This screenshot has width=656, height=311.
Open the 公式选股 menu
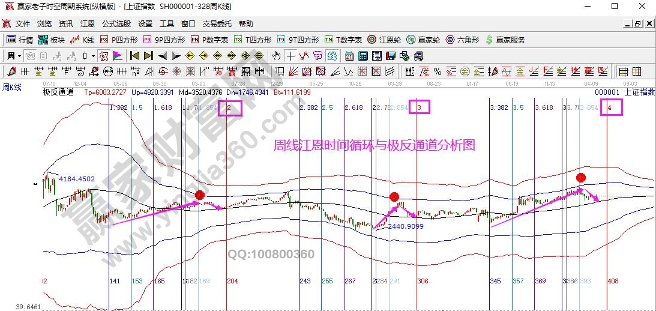pyautogui.click(x=116, y=24)
